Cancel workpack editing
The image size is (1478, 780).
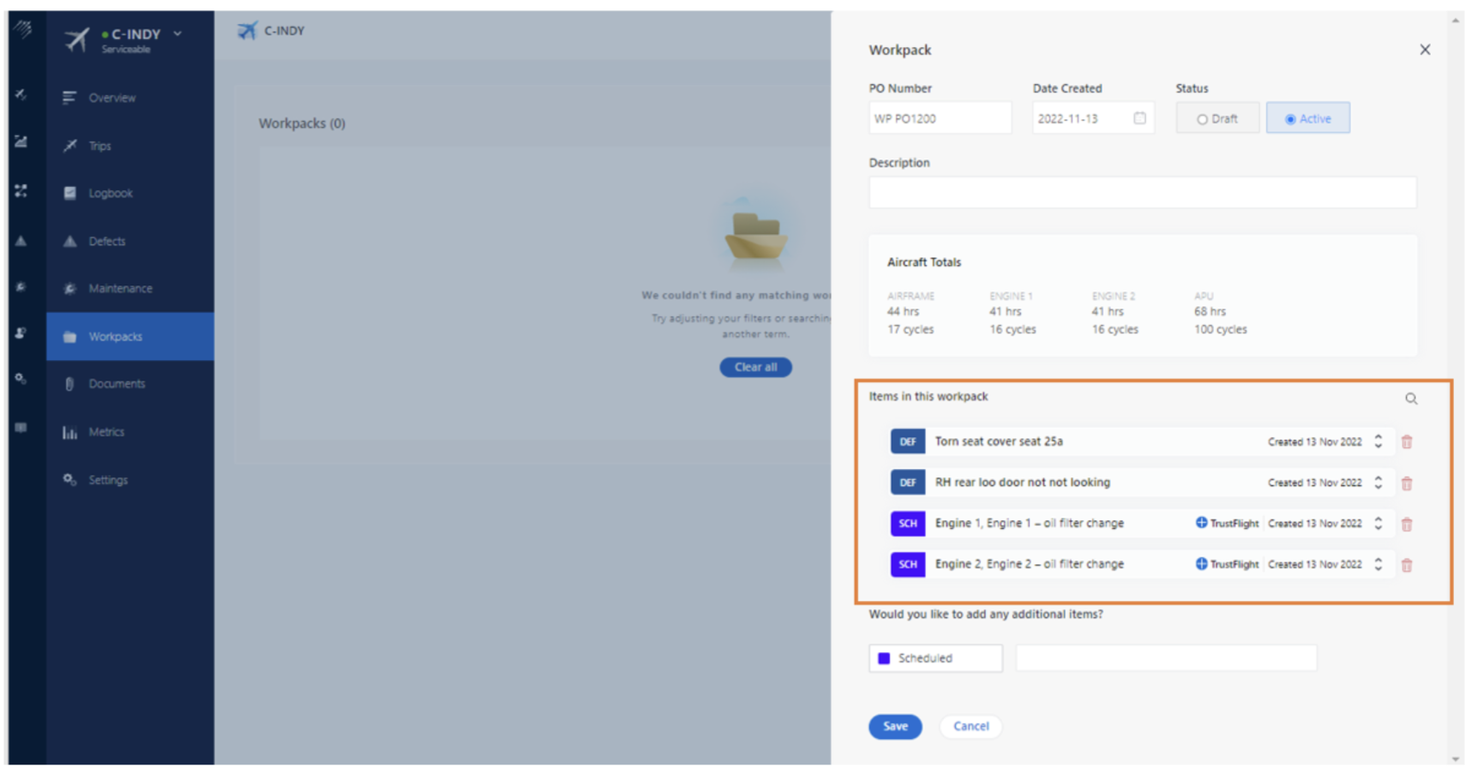click(970, 727)
